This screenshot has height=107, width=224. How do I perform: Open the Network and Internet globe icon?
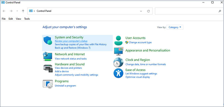48,57
